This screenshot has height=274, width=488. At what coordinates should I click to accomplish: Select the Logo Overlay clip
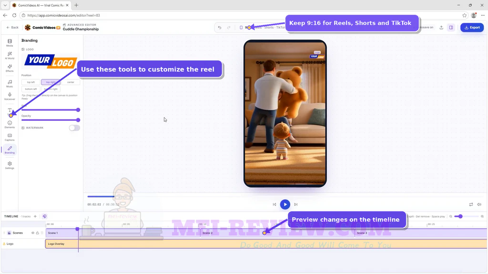[x=266, y=244]
